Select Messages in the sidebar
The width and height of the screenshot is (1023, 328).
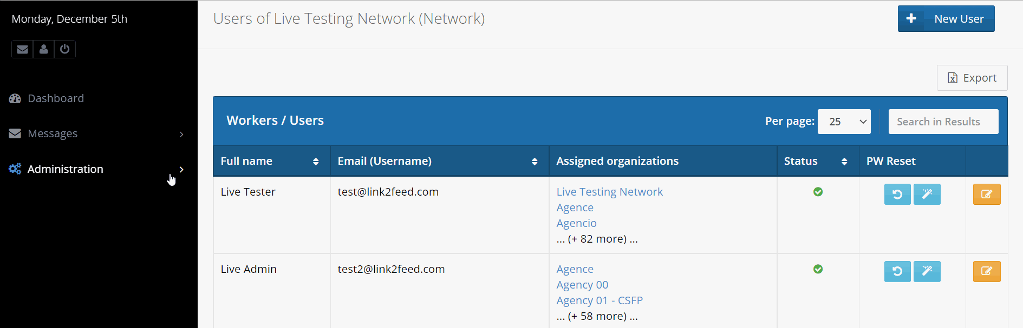tap(53, 133)
